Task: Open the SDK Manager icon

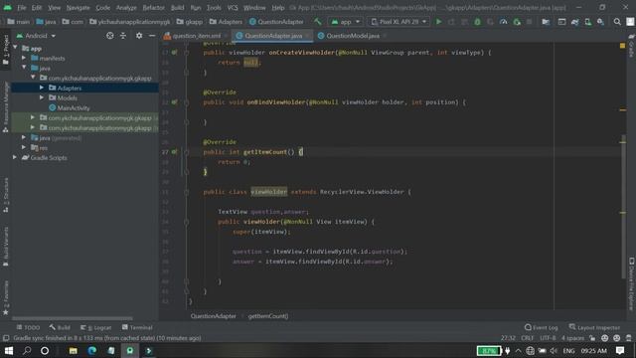Action: 600,22
